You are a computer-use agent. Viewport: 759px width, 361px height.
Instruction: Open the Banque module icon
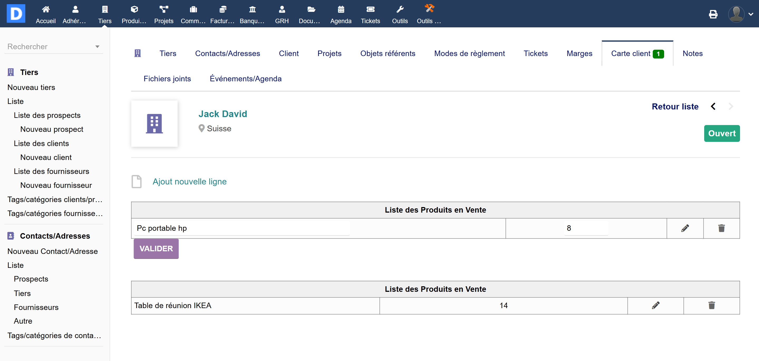coord(252,10)
